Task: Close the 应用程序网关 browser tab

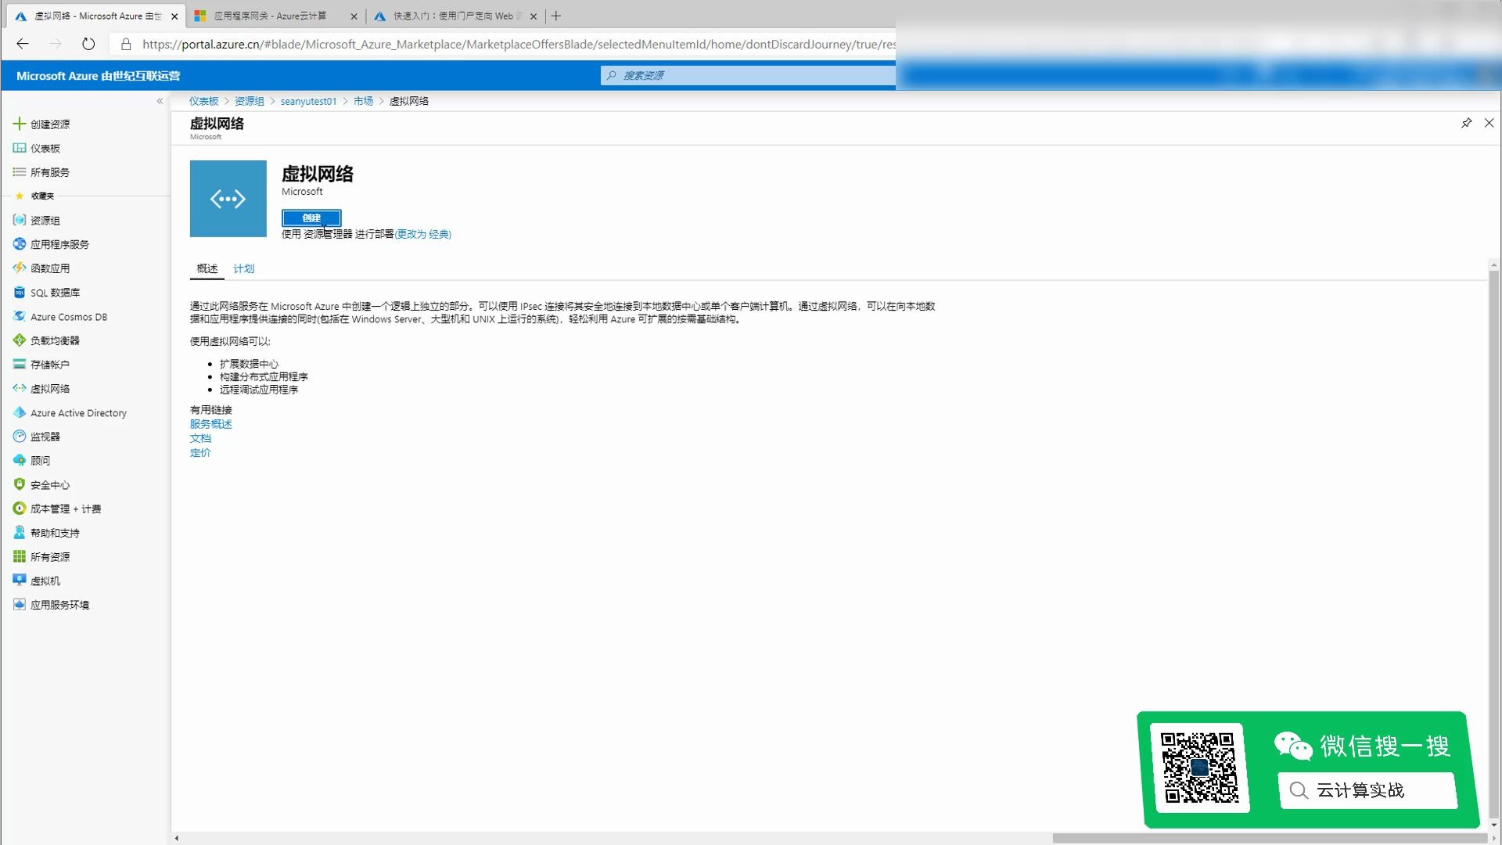Action: click(354, 16)
